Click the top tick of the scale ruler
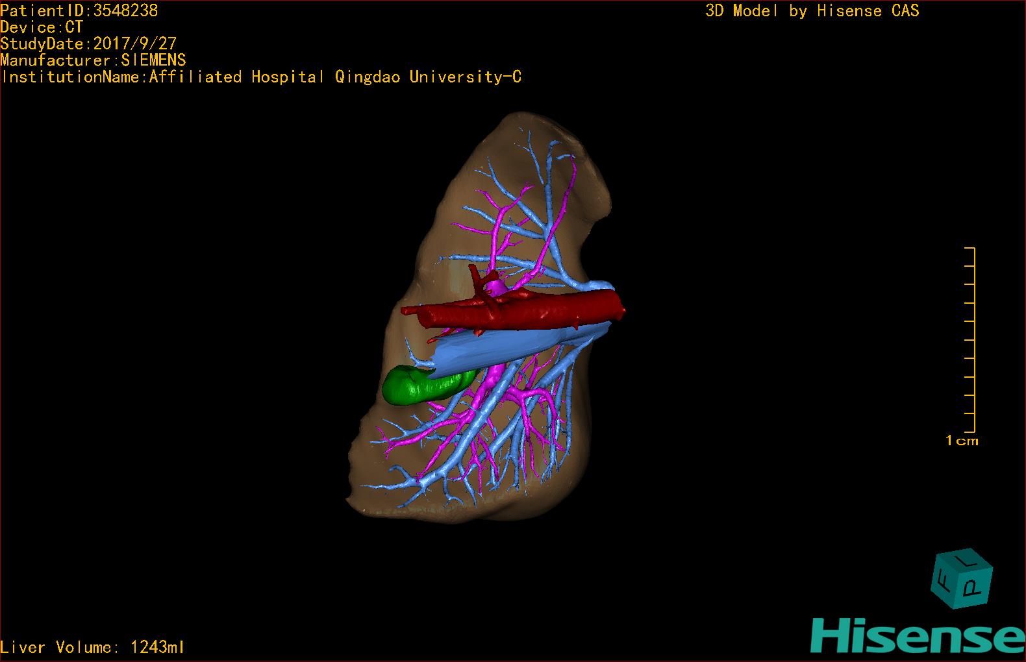 [970, 248]
